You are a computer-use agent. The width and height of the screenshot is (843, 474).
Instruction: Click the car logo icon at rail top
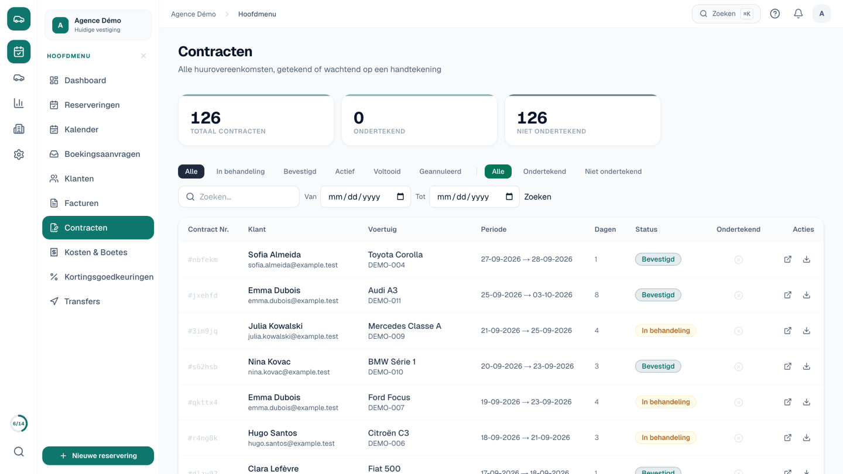pyautogui.click(x=19, y=19)
